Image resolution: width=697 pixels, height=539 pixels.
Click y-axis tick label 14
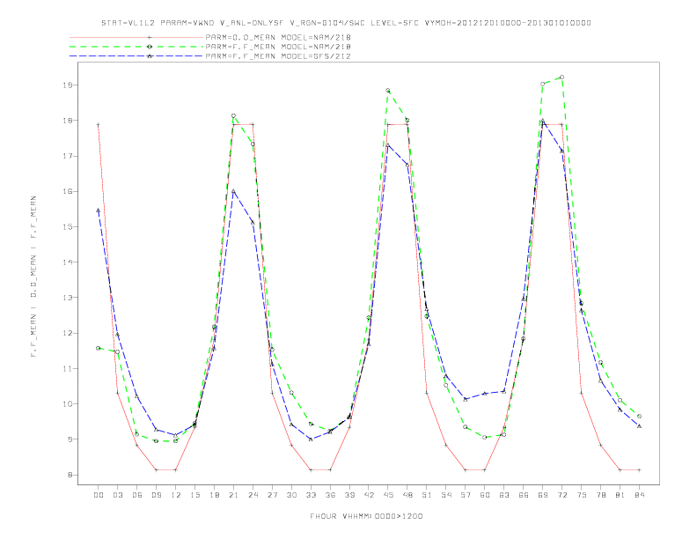[69, 262]
